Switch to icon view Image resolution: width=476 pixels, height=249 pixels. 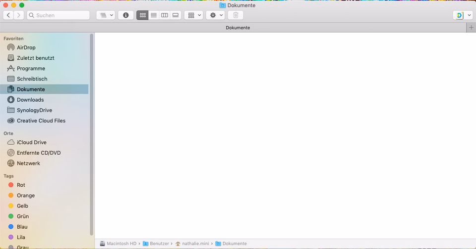142,15
